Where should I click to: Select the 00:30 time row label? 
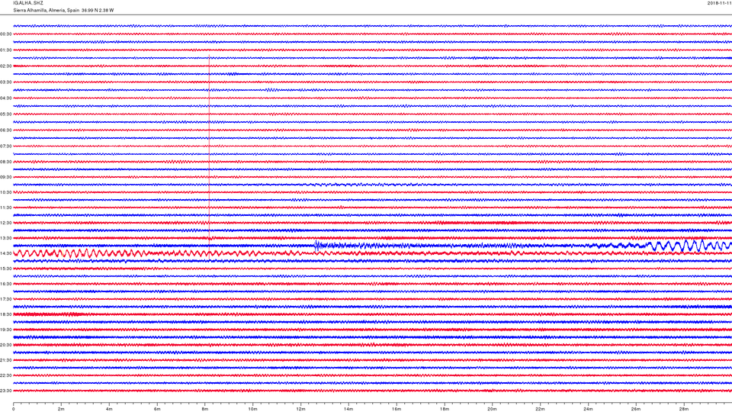point(5,34)
